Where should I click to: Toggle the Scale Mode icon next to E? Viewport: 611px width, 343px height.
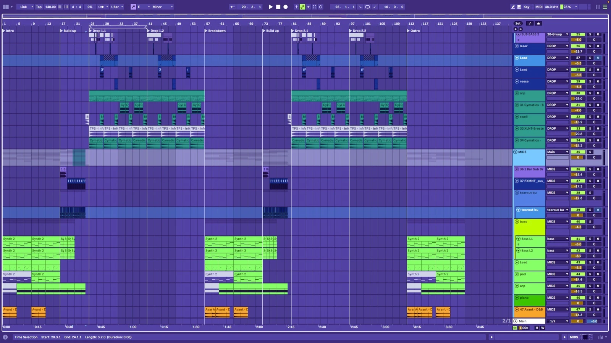point(133,7)
